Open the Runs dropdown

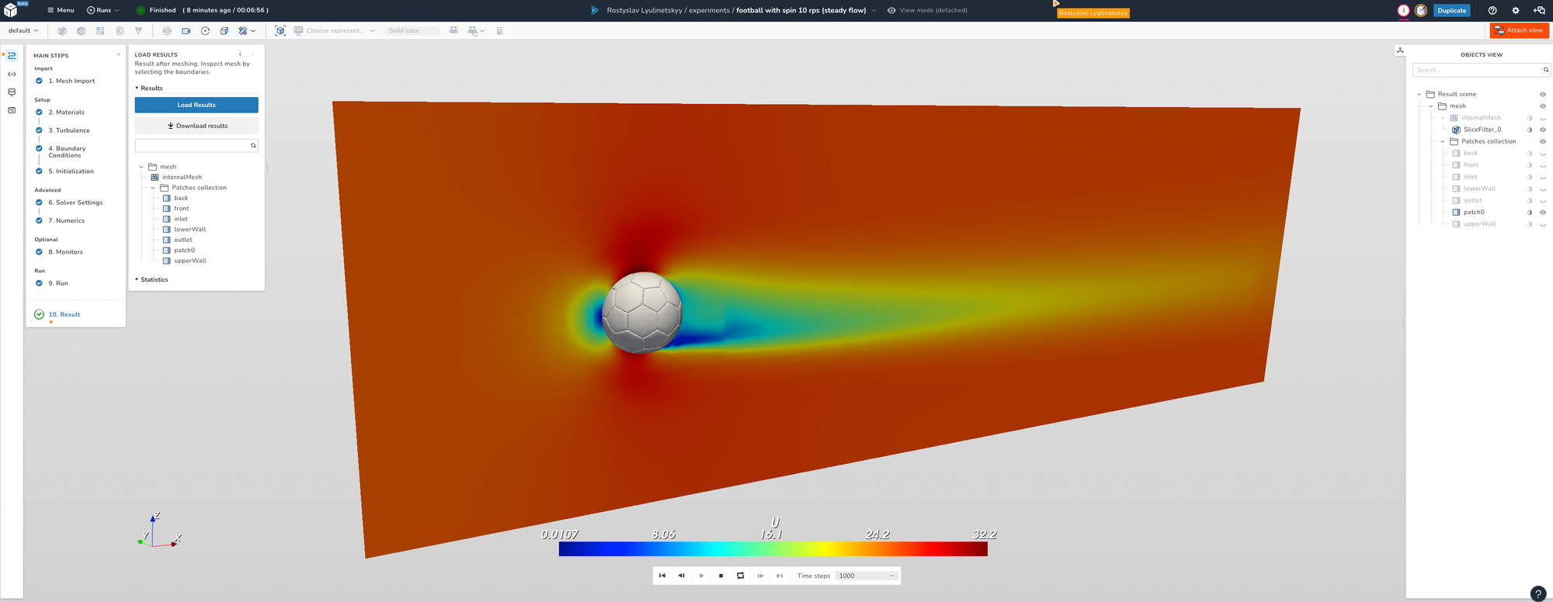click(x=103, y=10)
